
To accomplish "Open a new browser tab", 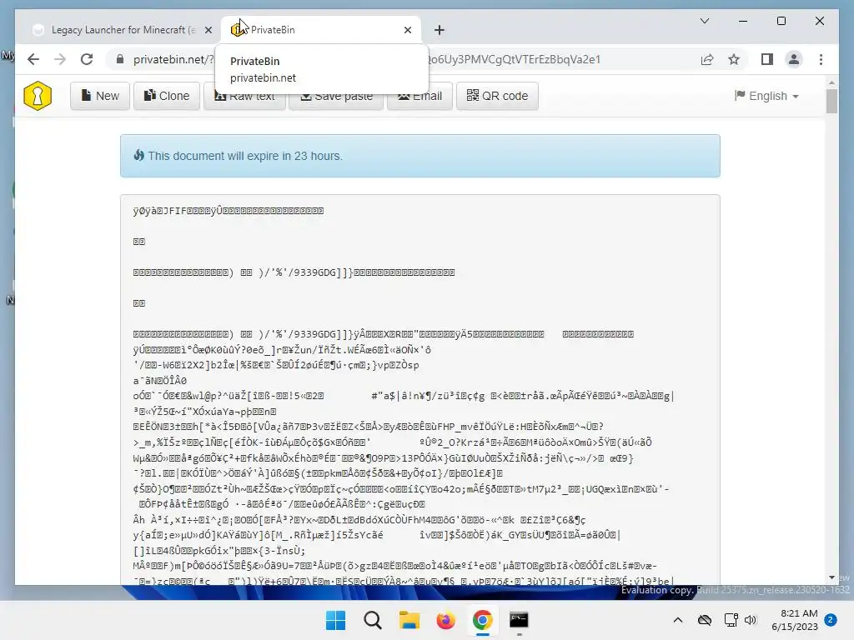I will (440, 30).
